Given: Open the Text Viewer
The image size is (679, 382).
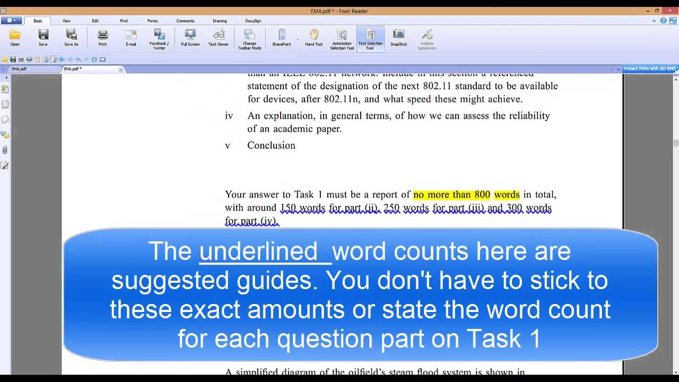Looking at the screenshot, I should point(218,38).
